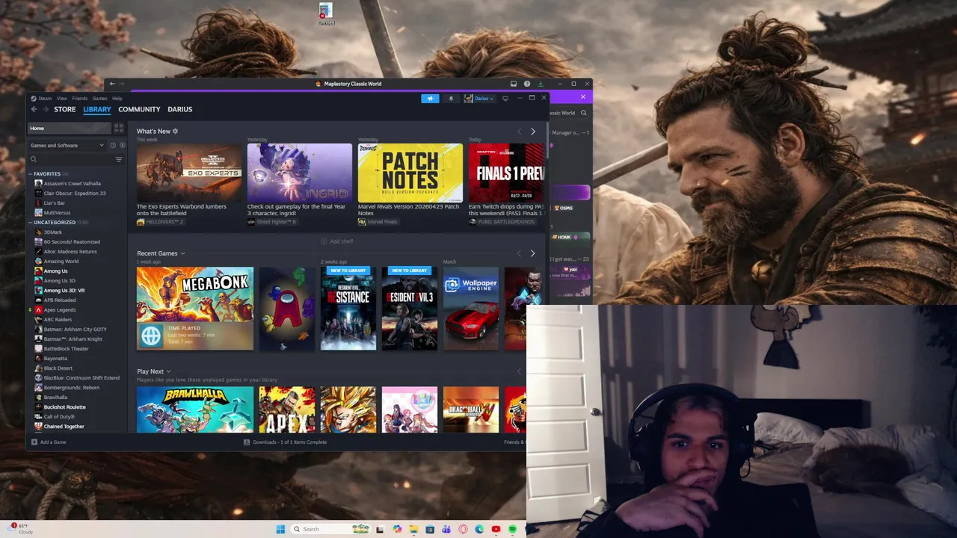Click the inbox icon in Maplestory window

point(514,84)
